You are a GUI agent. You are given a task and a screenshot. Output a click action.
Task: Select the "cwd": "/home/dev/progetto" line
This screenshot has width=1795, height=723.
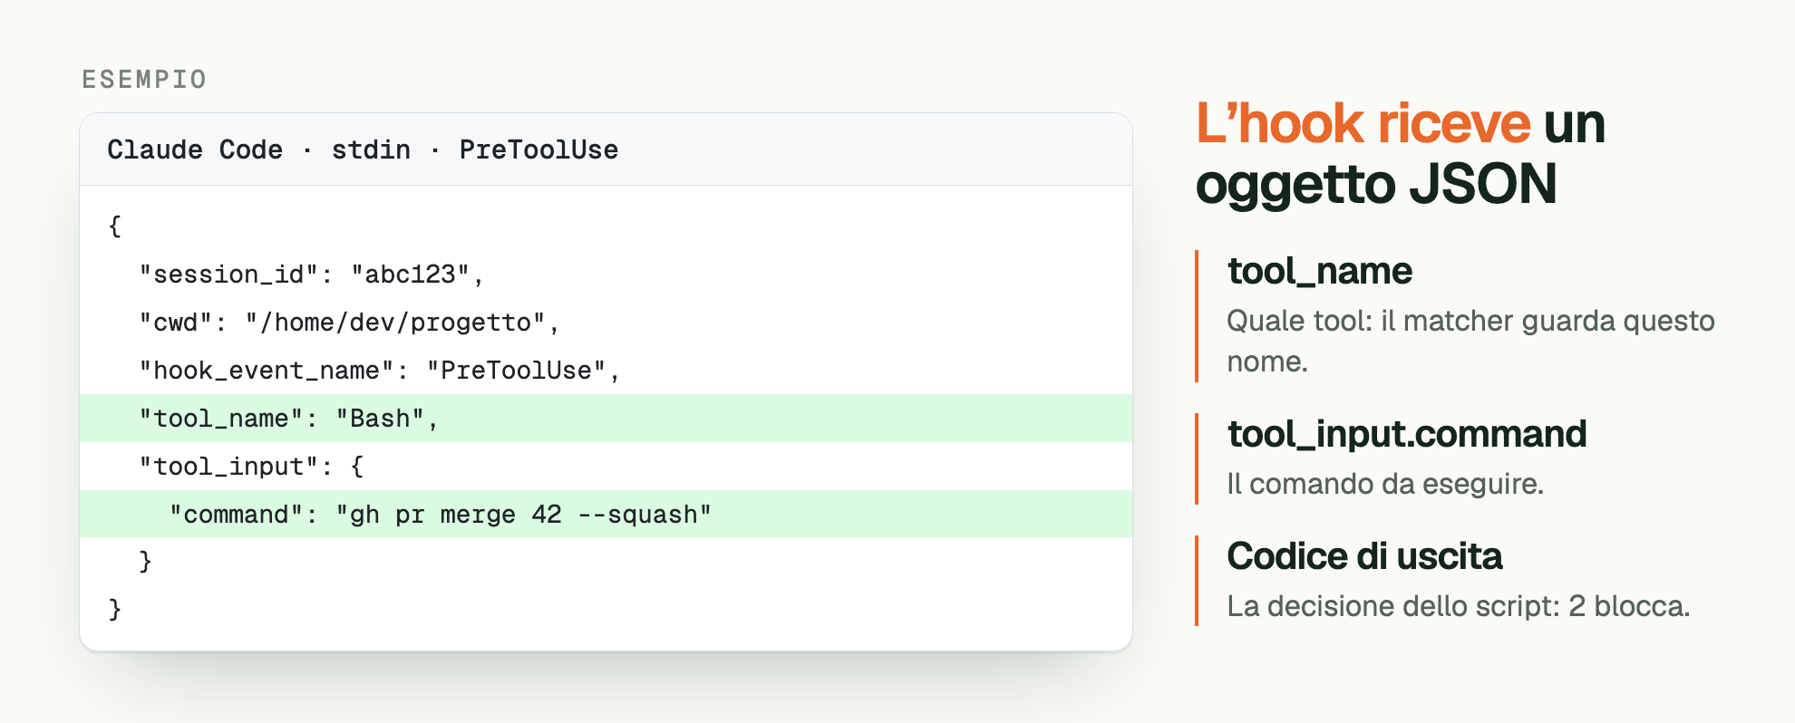coord(349,323)
